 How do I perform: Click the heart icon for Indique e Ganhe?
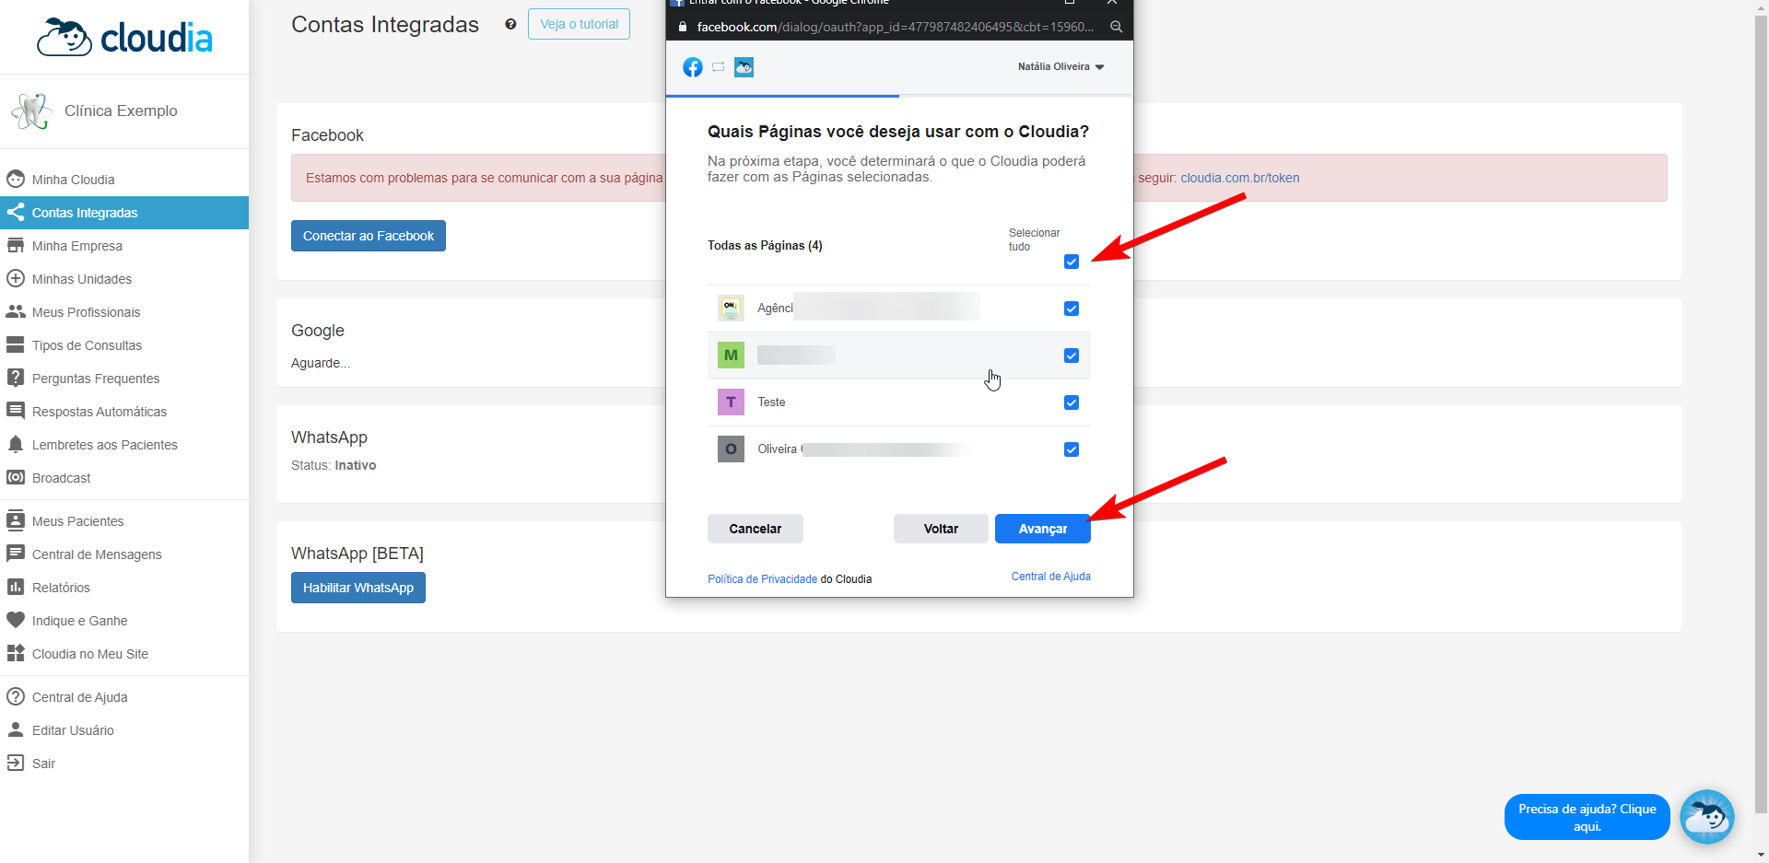pos(16,621)
